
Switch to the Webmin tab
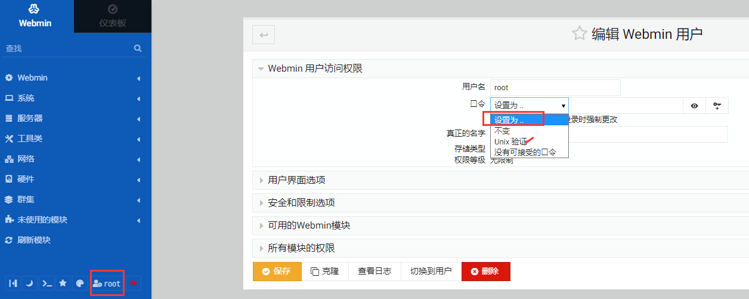coord(36,16)
